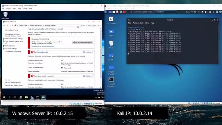This screenshot has width=222, height=125.
Task: Open File System icon on Kali desktop
Action: pos(111,21)
